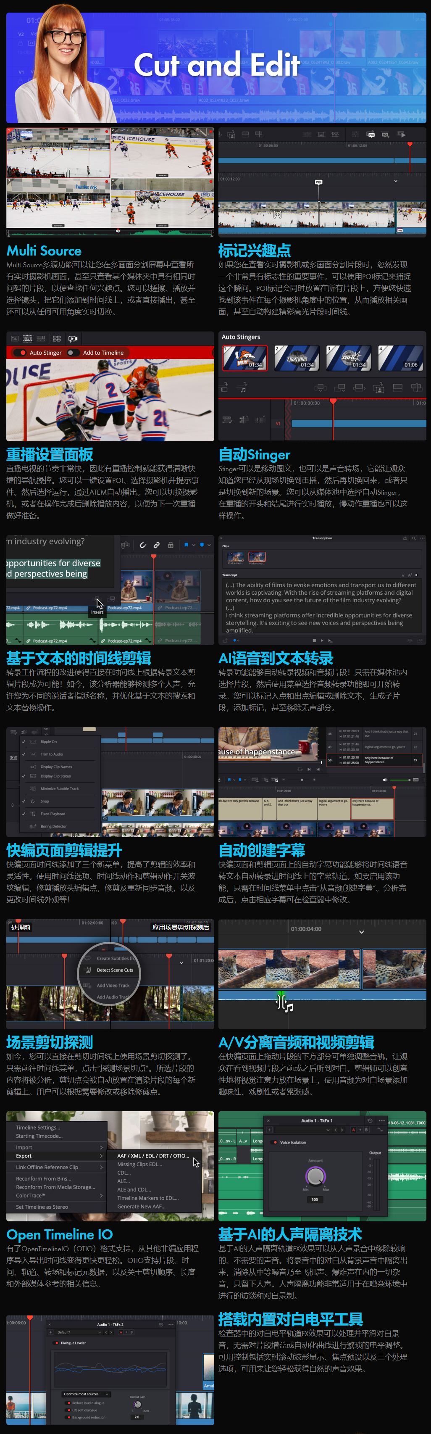
Task: Click the Minimize Subtitle Track icon
Action: click(33, 788)
